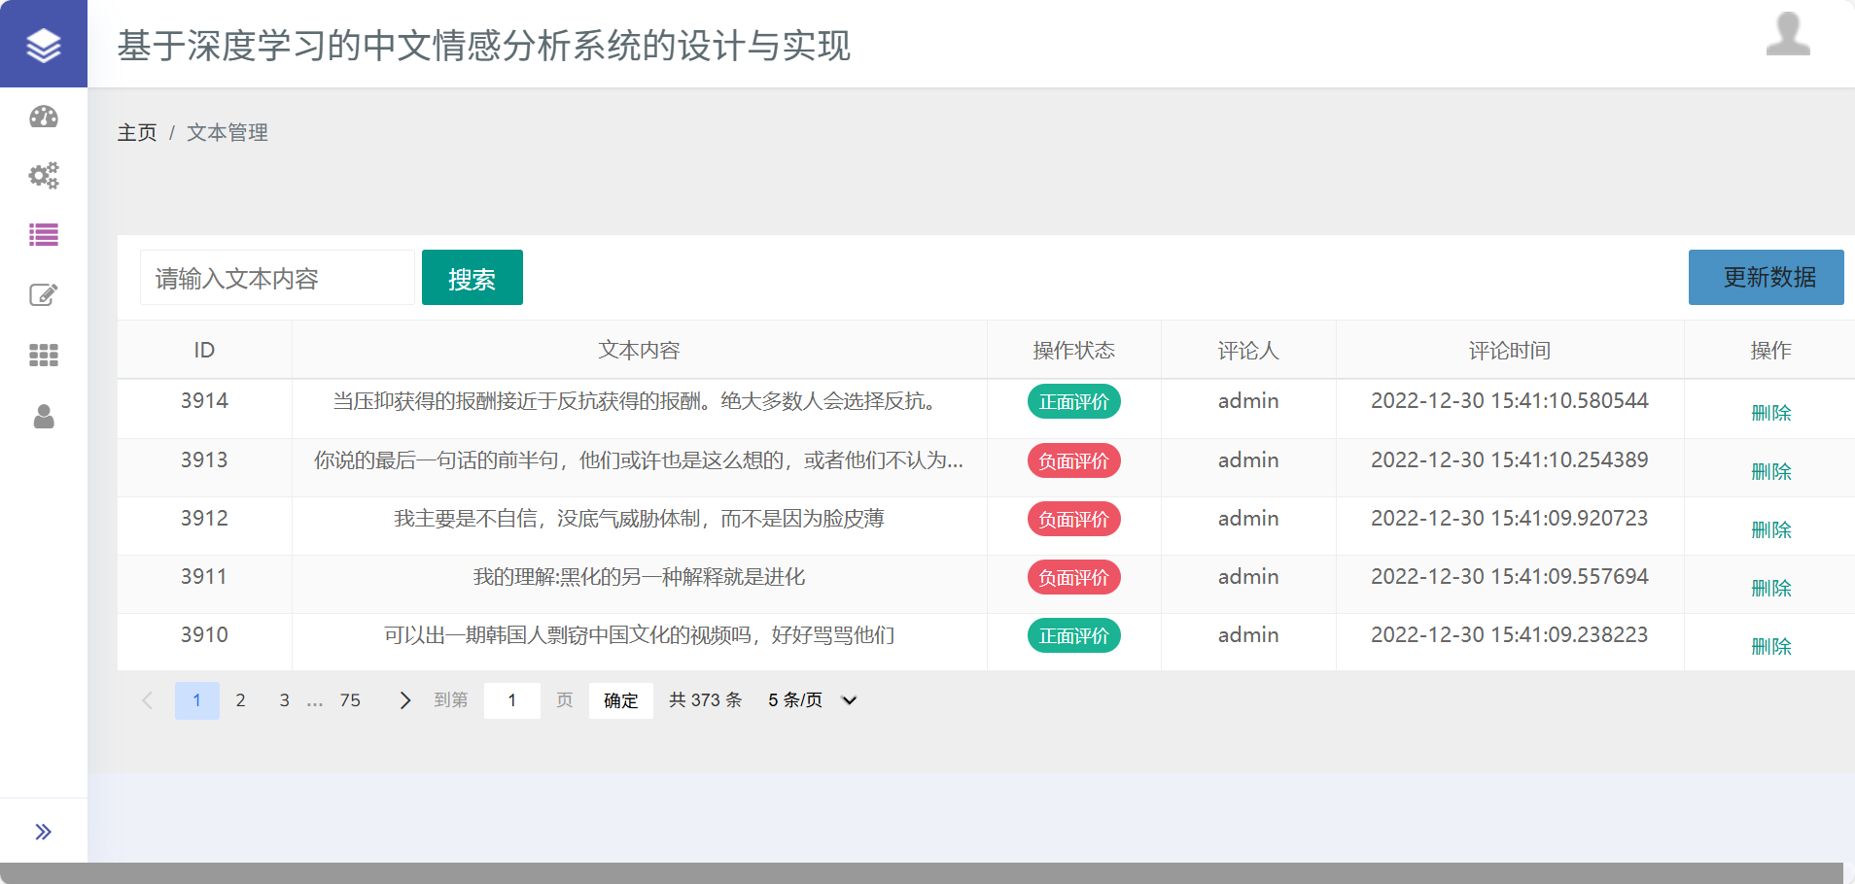
Task: Select current page 1 in pagination
Action: tap(196, 700)
